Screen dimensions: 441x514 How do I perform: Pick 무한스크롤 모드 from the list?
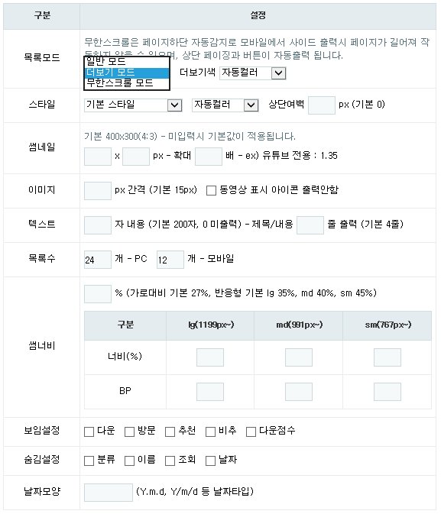127,83
